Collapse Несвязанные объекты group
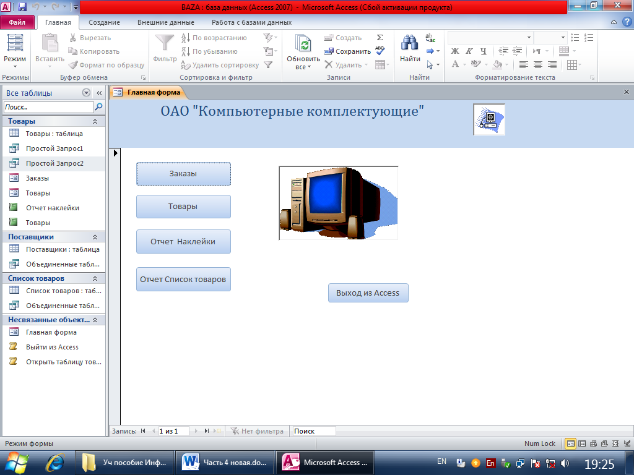Viewport: 634px width, 475px height. (95, 320)
